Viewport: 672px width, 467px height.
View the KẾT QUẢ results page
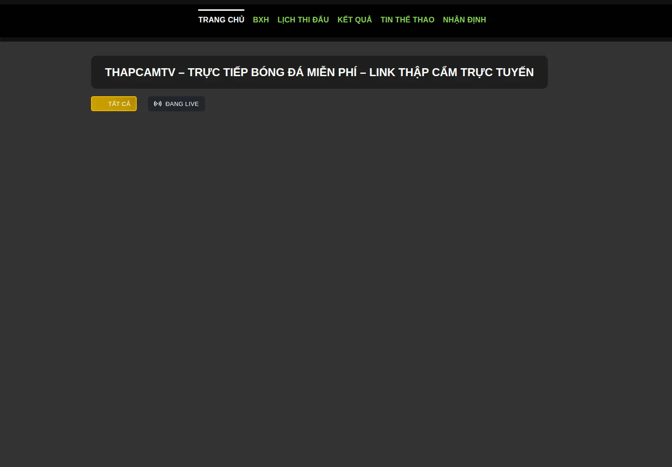(x=355, y=20)
